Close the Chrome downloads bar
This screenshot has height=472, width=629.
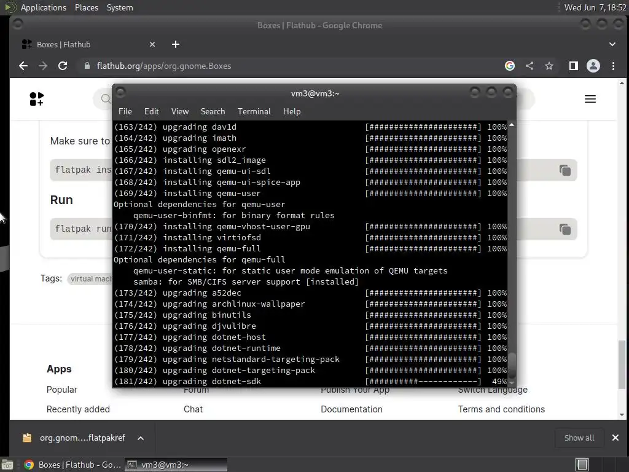tap(615, 438)
